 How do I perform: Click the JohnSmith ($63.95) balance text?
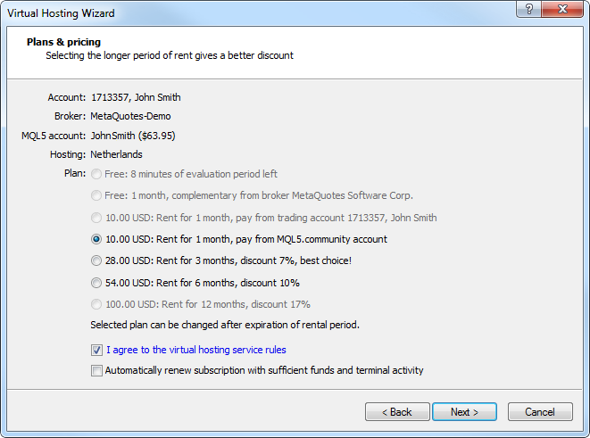click(133, 136)
